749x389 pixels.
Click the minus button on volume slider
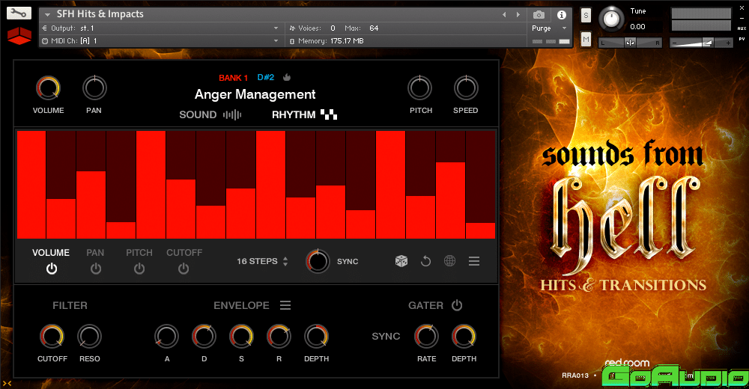point(675,43)
